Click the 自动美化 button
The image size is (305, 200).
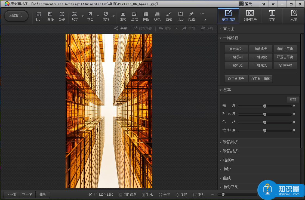(236, 49)
